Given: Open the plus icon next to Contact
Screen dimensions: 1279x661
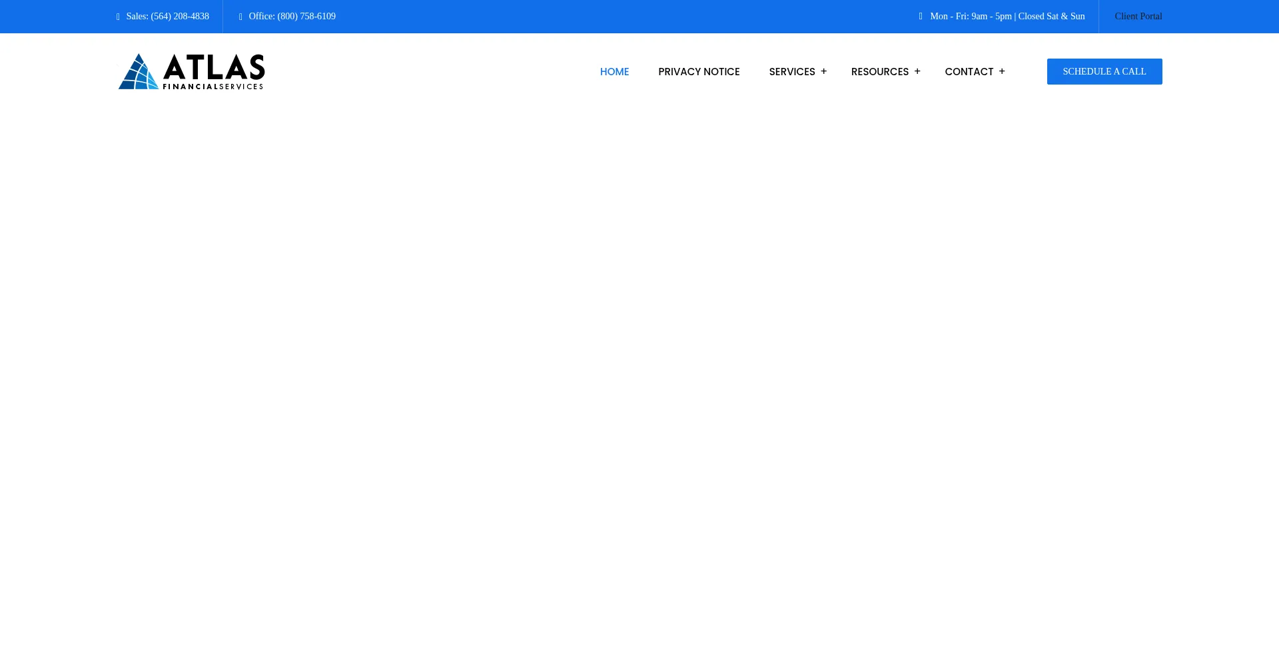Looking at the screenshot, I should tap(1002, 71).
